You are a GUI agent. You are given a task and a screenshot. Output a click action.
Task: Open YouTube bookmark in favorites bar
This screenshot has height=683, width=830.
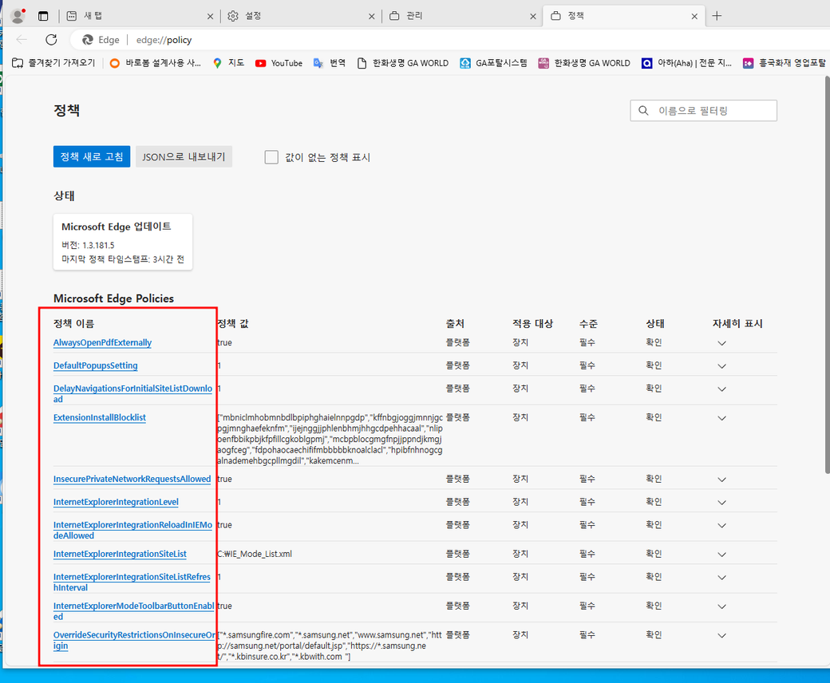point(279,63)
